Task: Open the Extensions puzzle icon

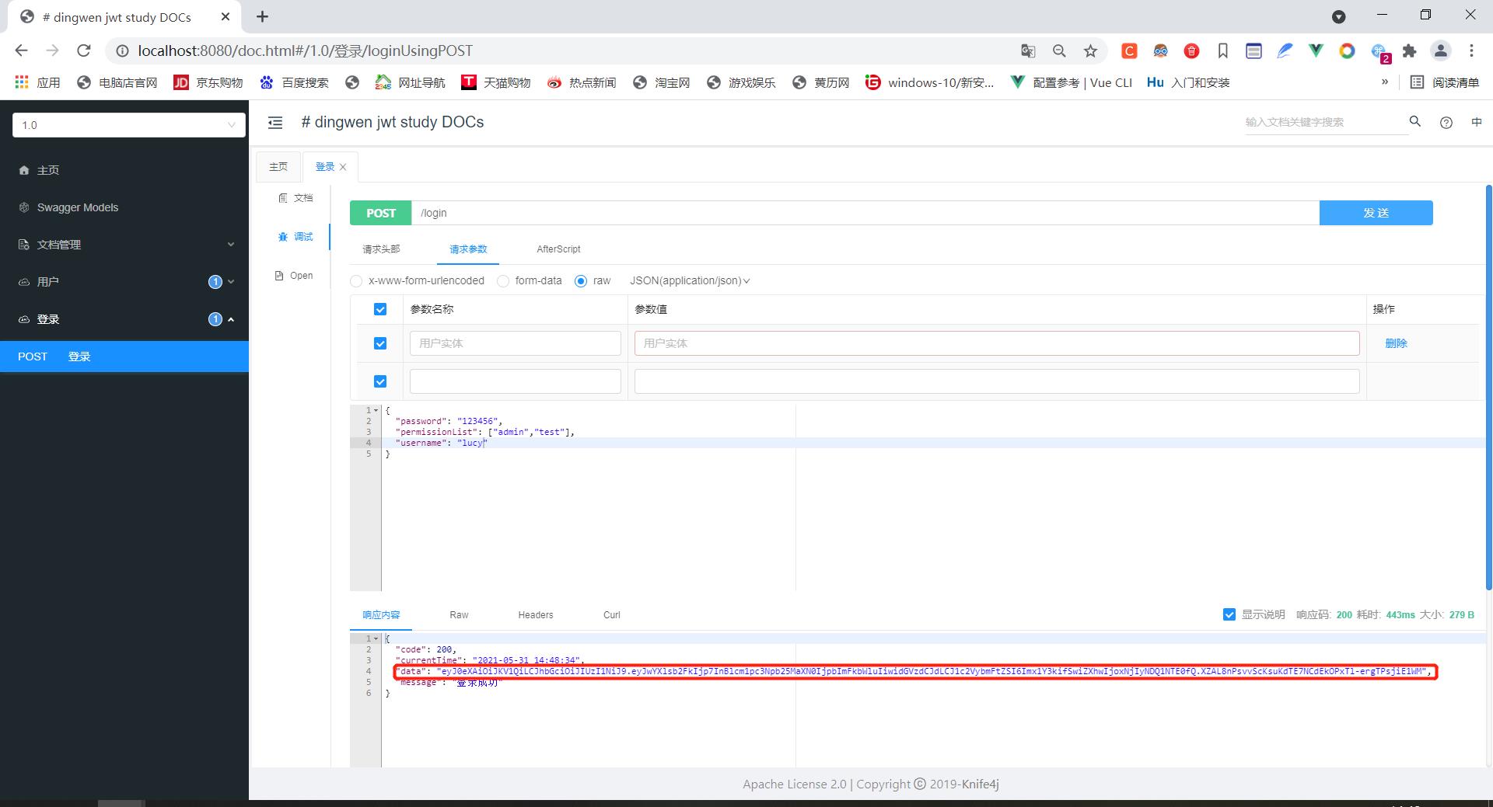Action: pos(1409,50)
